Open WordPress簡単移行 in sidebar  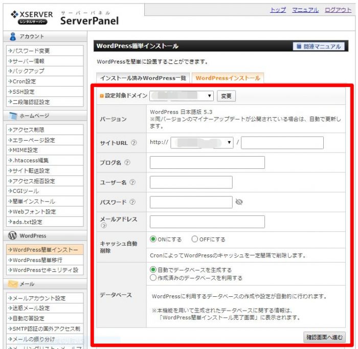(45, 260)
